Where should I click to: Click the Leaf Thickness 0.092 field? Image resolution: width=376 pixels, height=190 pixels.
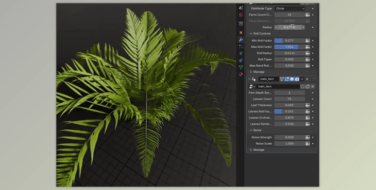point(289,105)
